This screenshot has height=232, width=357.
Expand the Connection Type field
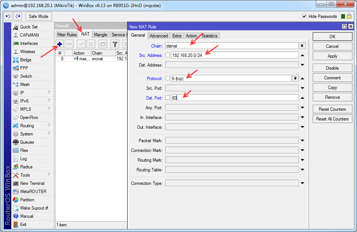pos(302,183)
